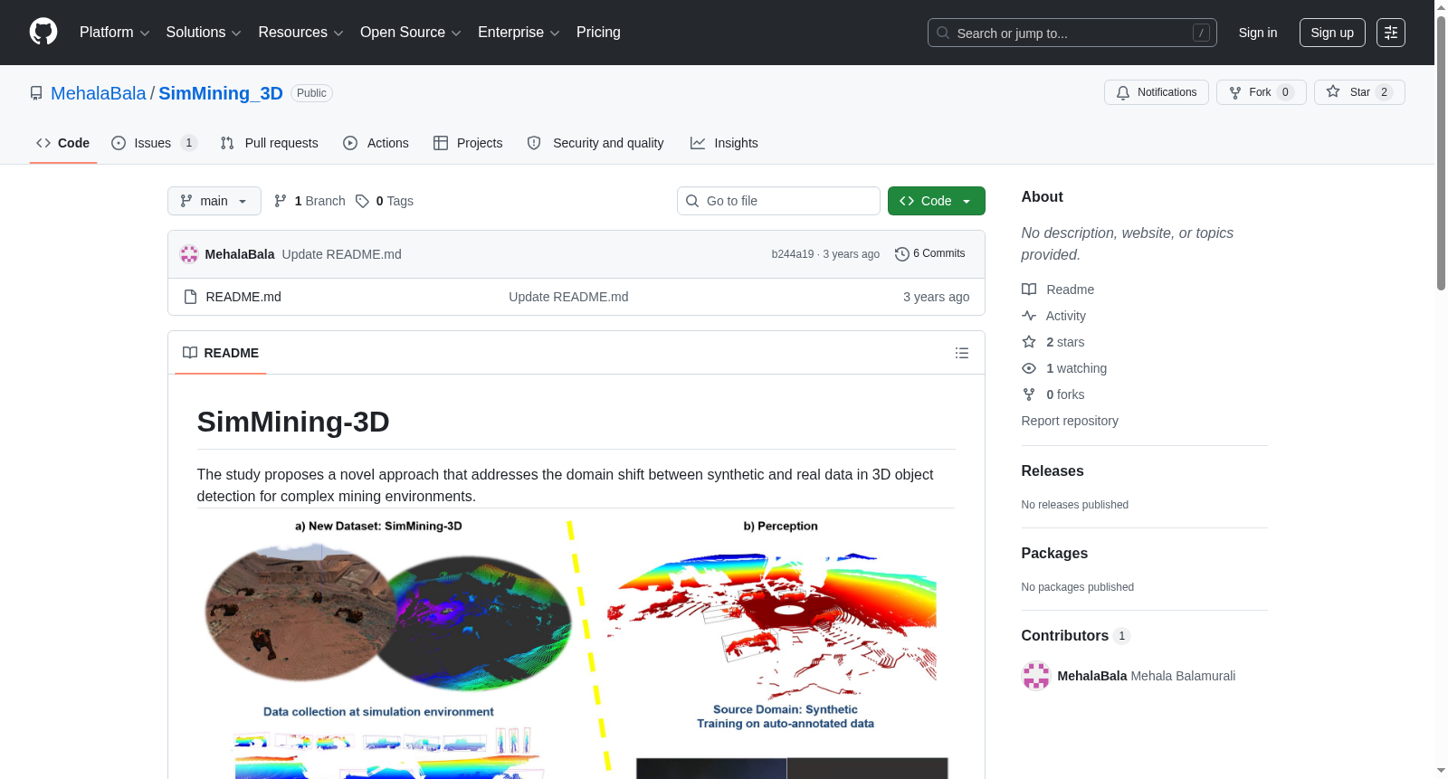The height and width of the screenshot is (779, 1448).
Task: Click the README.md file icon
Action: tap(190, 297)
